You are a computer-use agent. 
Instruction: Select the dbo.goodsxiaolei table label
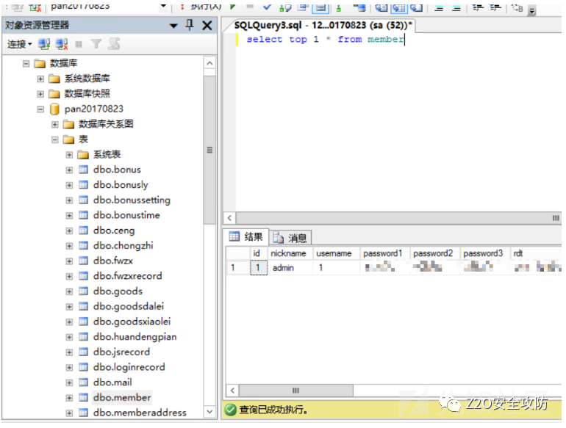coord(132,322)
